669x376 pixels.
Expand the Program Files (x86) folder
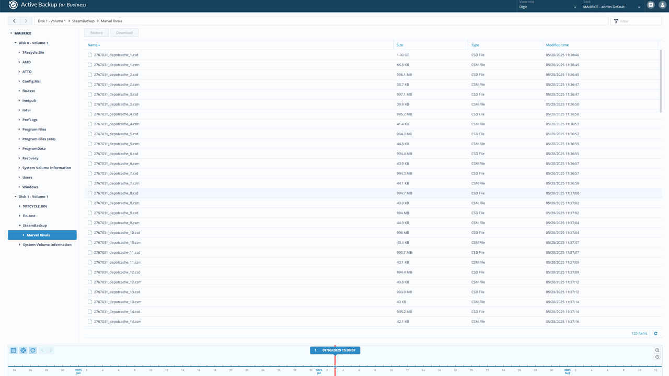click(x=19, y=139)
